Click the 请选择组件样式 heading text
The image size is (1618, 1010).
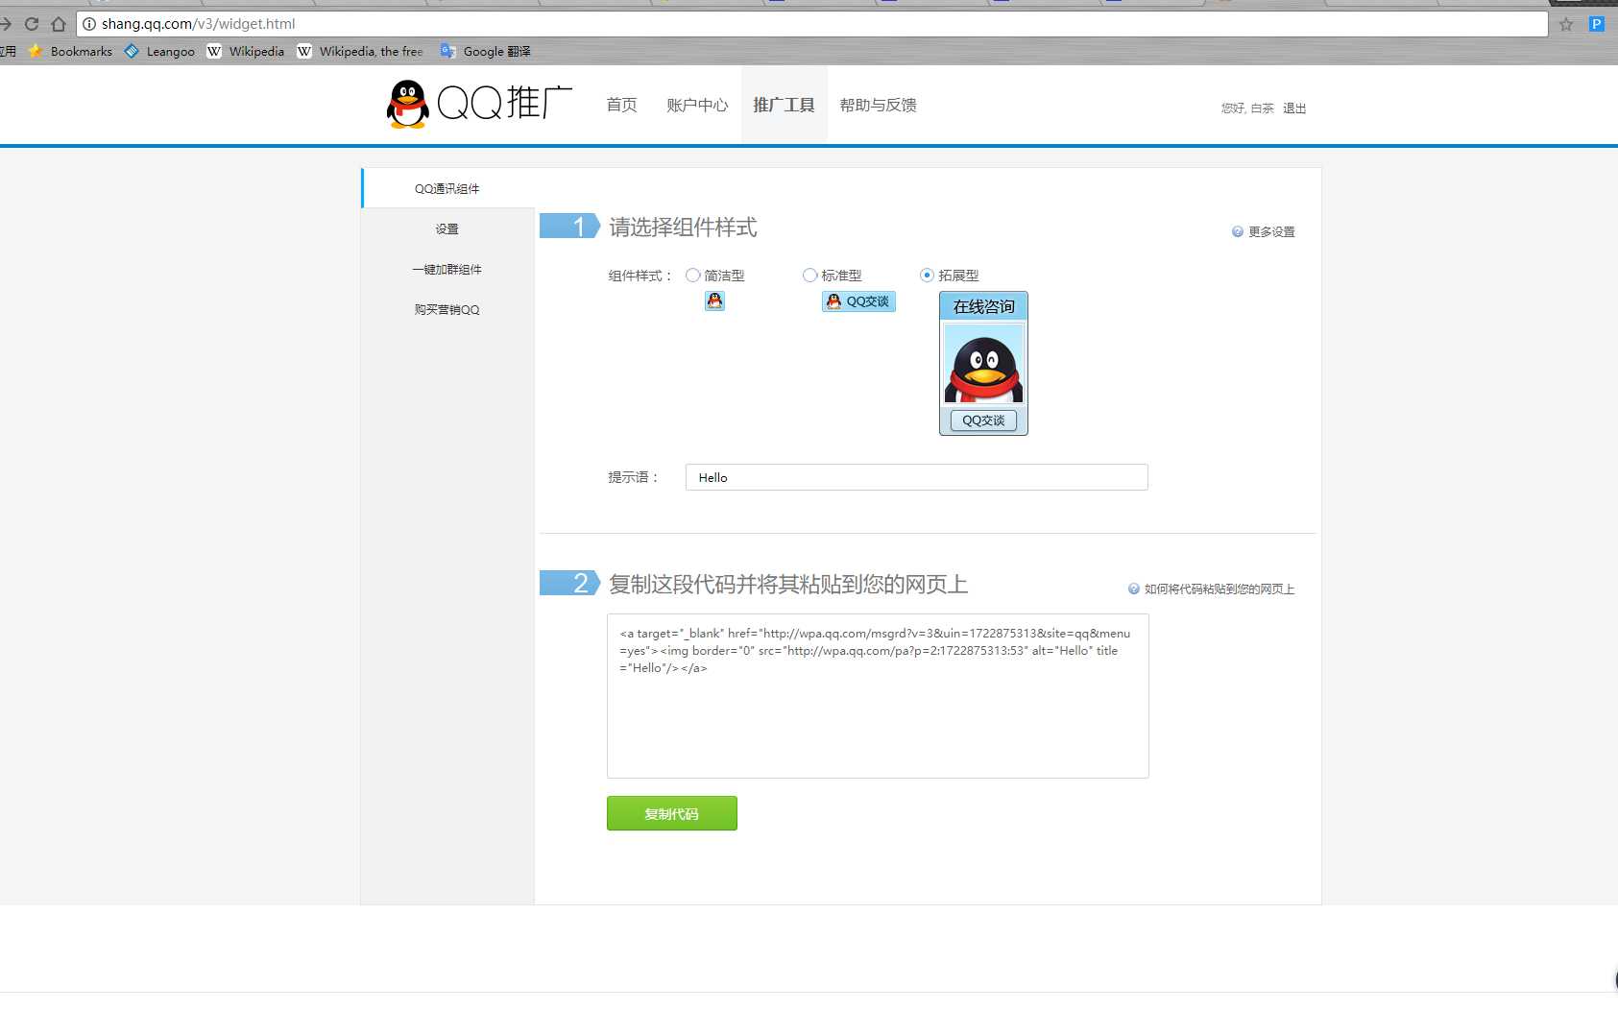(683, 228)
